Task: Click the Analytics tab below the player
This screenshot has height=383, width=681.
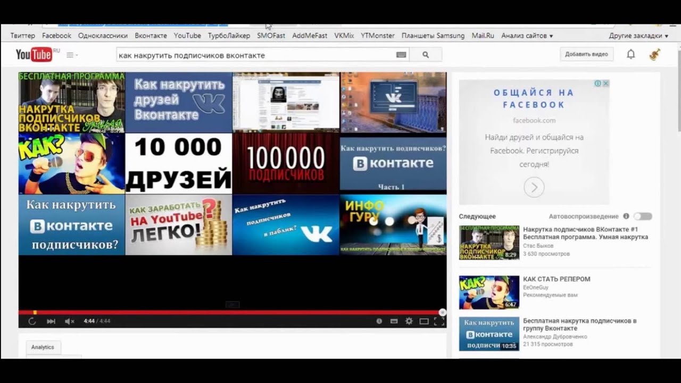Action: click(43, 347)
